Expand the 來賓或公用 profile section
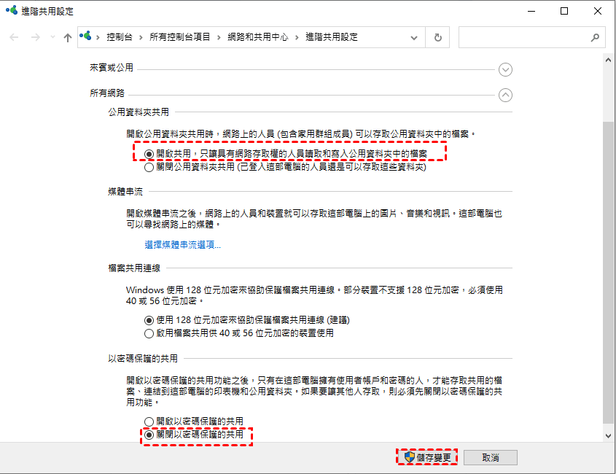This screenshot has height=474, width=616. pos(505,70)
